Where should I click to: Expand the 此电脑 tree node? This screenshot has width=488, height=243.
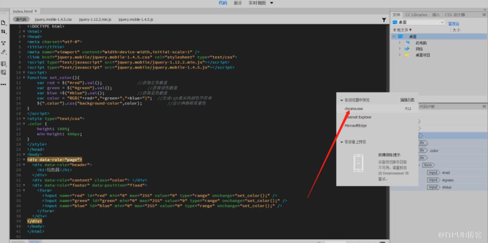point(400,43)
